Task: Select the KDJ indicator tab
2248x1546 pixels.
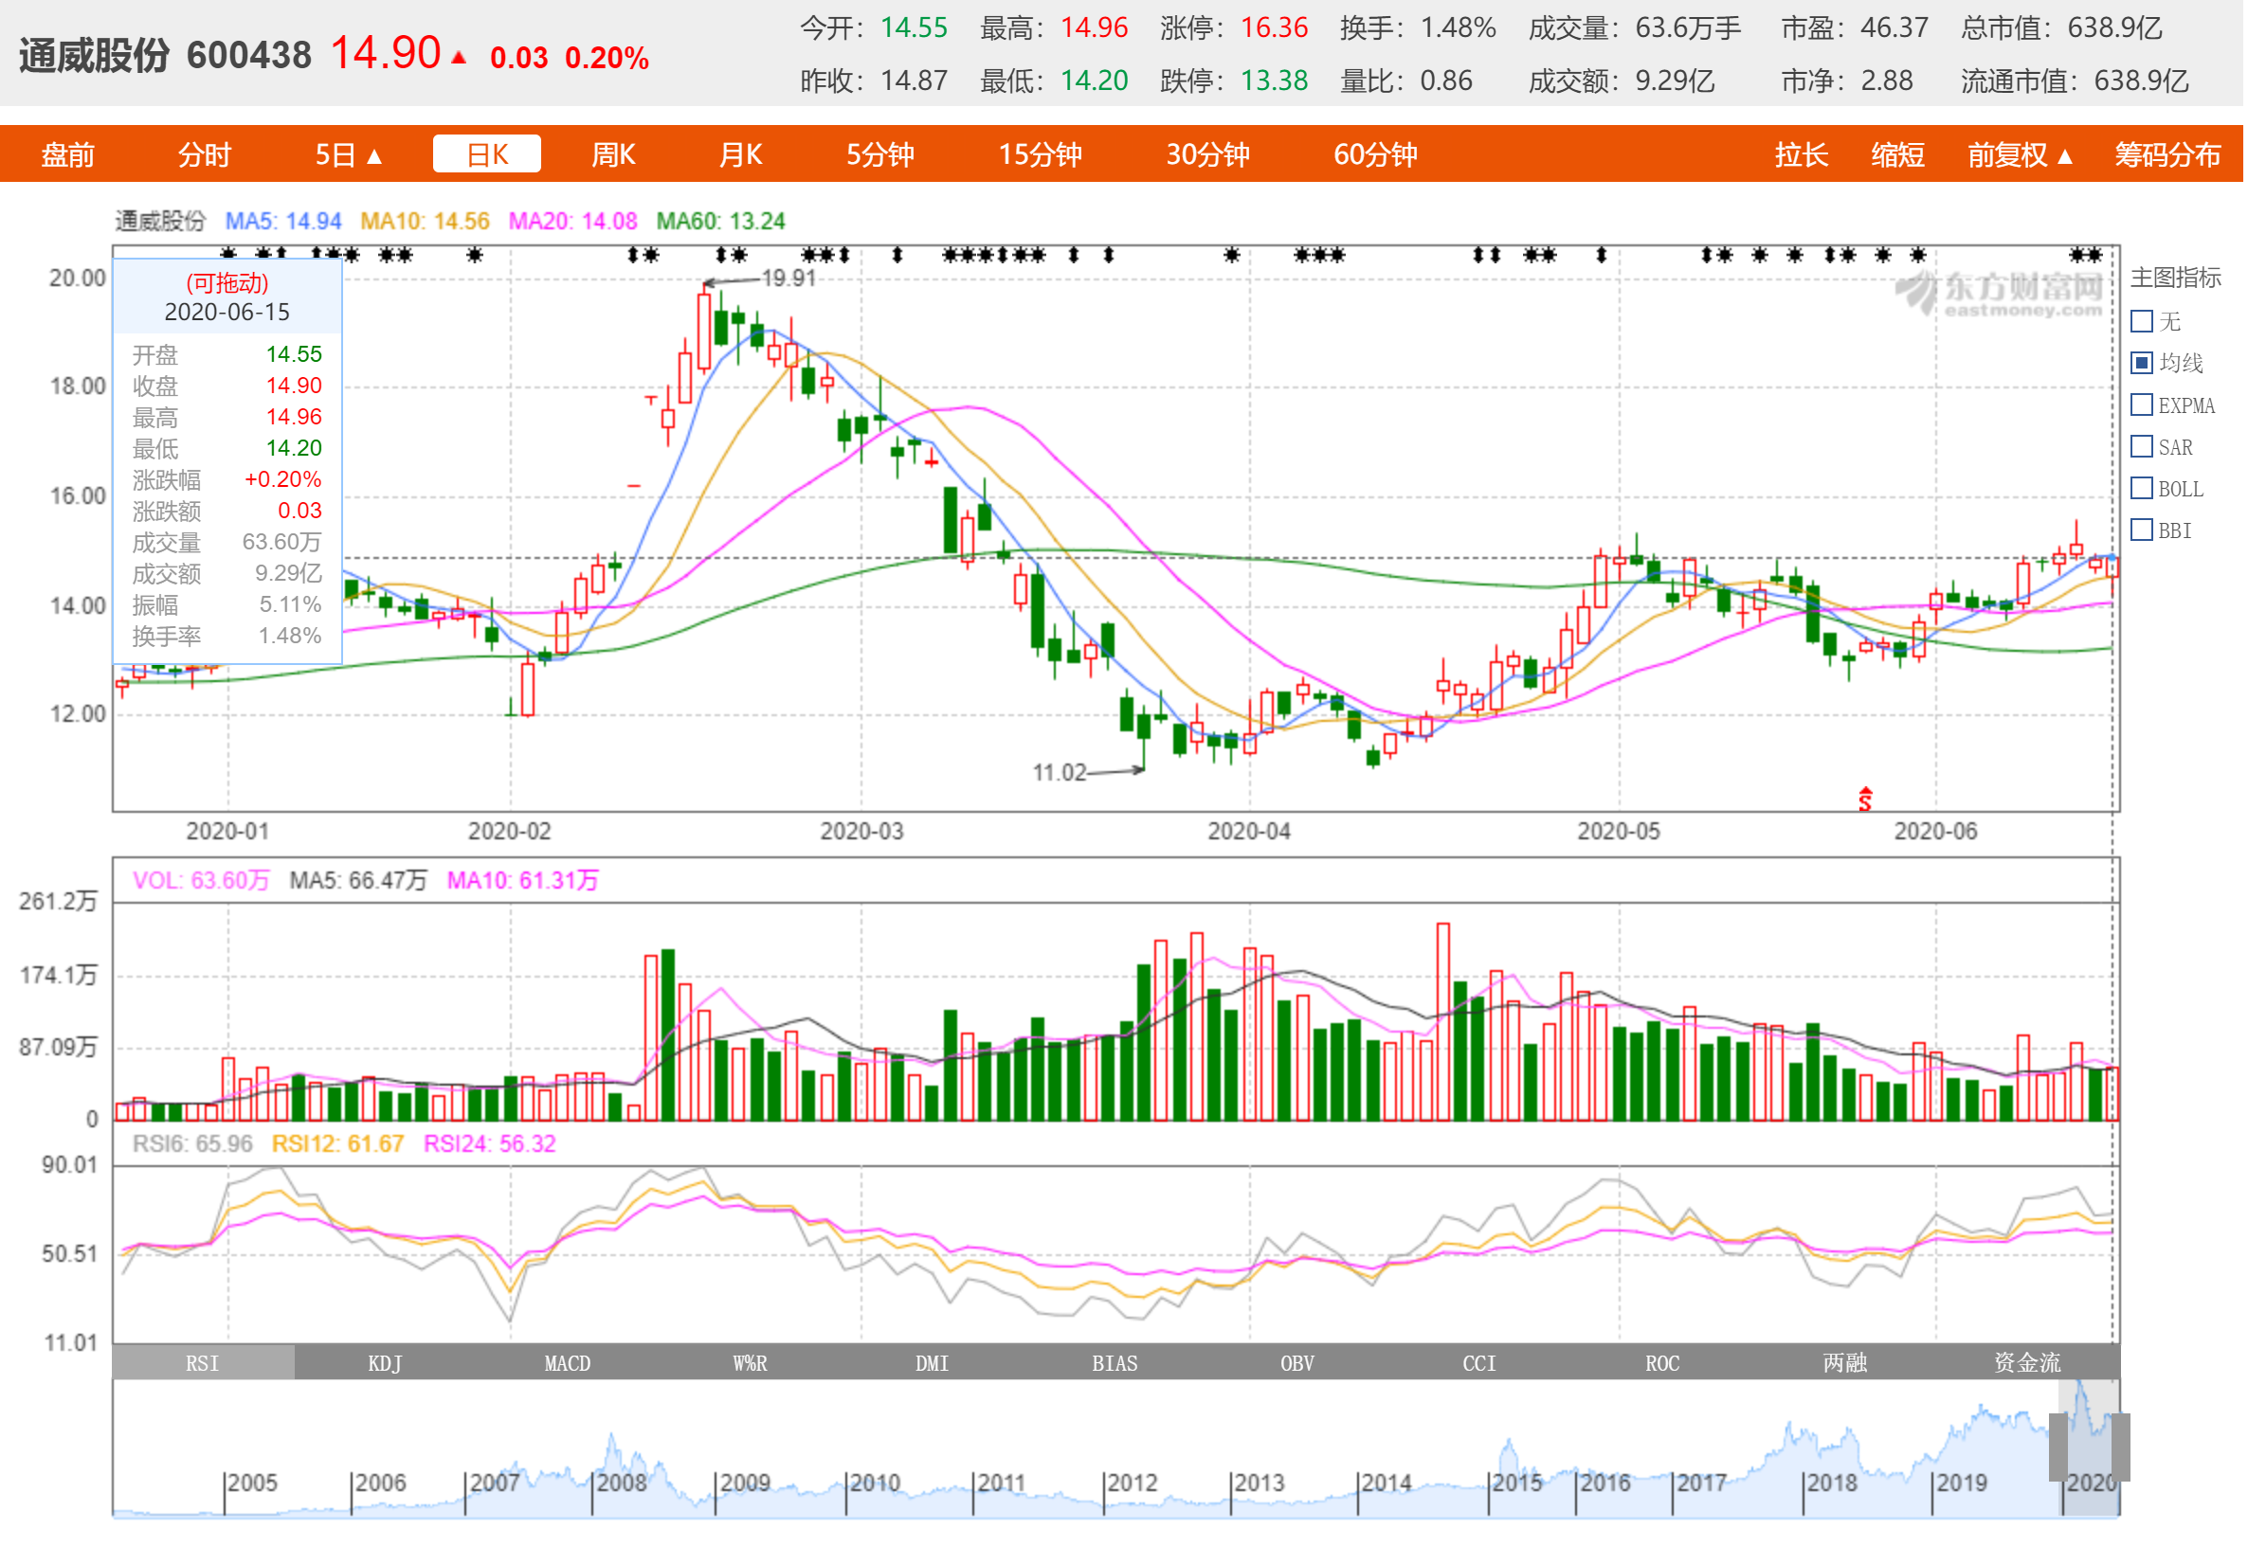Action: (x=385, y=1363)
